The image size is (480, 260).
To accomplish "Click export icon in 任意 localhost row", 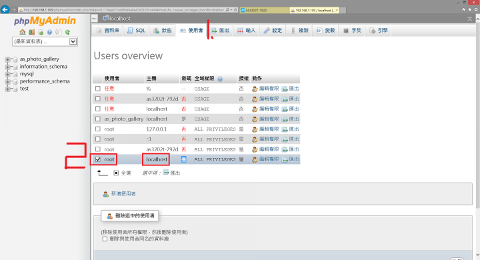I will tap(285, 109).
